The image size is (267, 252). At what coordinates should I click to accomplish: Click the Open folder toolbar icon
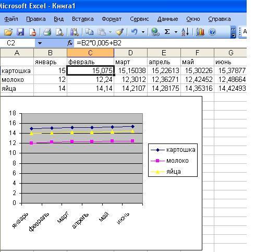pos(8,32)
